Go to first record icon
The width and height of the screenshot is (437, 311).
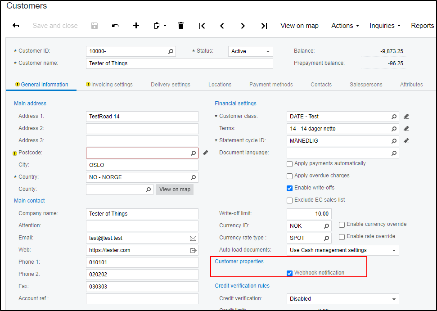[x=202, y=26]
